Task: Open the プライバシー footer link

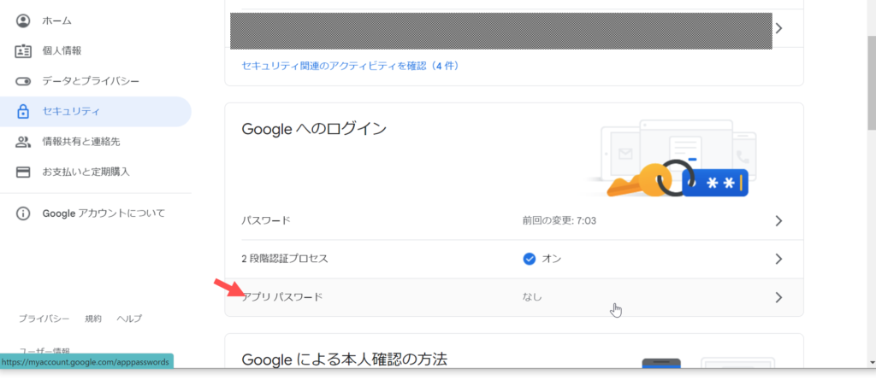Action: click(x=44, y=319)
